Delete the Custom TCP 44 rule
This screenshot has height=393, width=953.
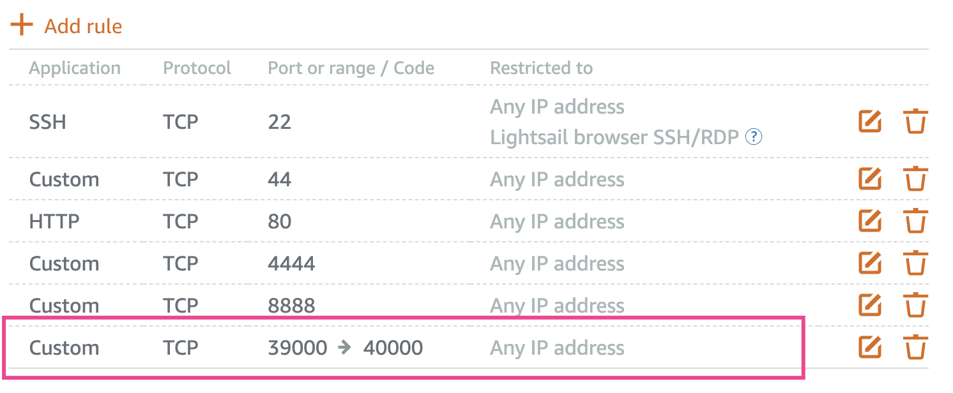coord(915,179)
